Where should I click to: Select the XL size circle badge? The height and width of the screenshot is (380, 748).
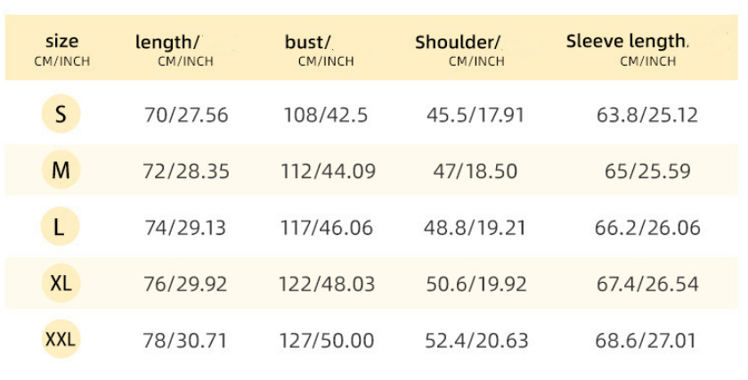(61, 284)
